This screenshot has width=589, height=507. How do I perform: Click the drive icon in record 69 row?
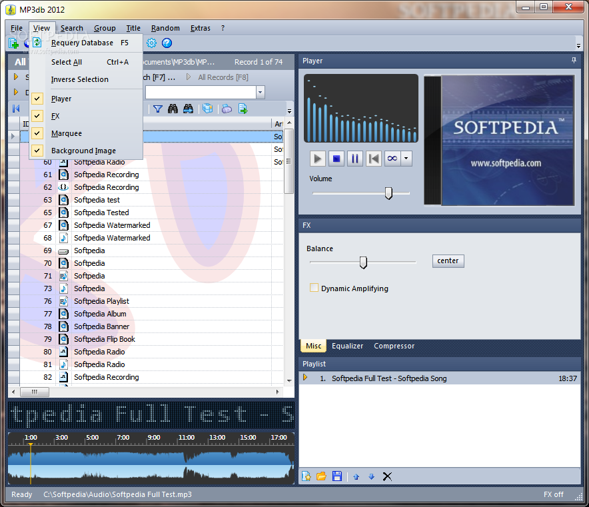click(x=63, y=251)
